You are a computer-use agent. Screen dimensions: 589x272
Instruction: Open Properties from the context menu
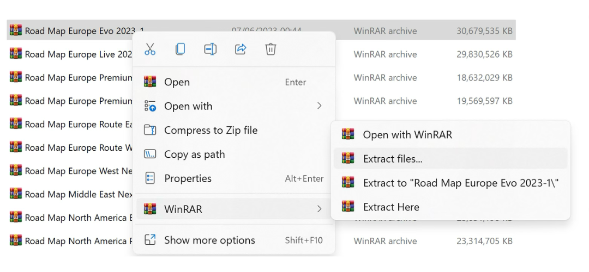tap(188, 178)
